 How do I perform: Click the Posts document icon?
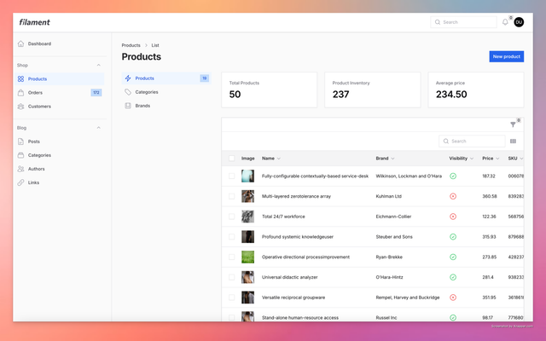point(20,142)
